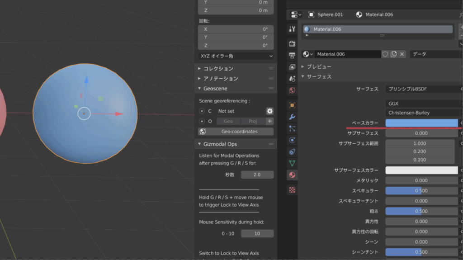
Task: Click the 粗さ roughness slider
Action: click(x=421, y=211)
